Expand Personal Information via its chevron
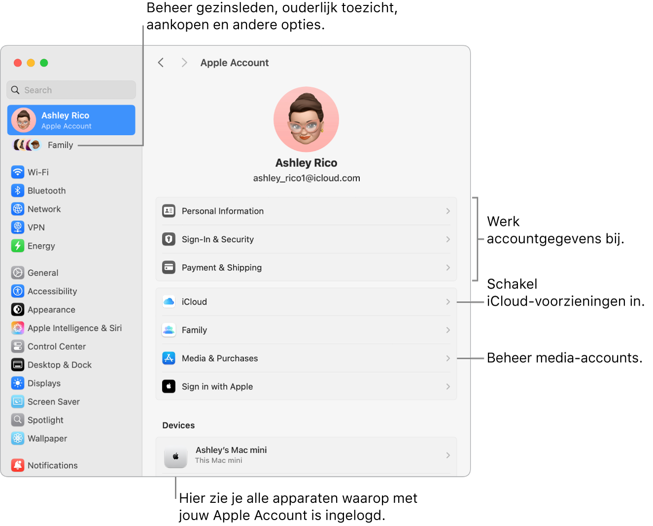 point(448,211)
